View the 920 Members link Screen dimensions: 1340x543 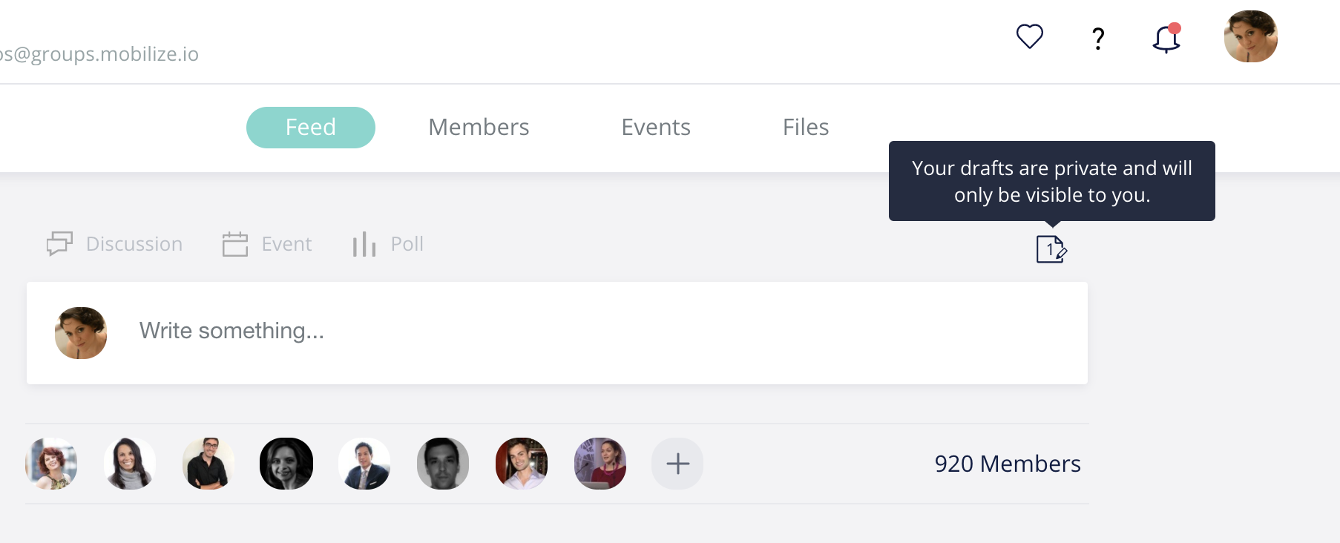(x=1008, y=464)
